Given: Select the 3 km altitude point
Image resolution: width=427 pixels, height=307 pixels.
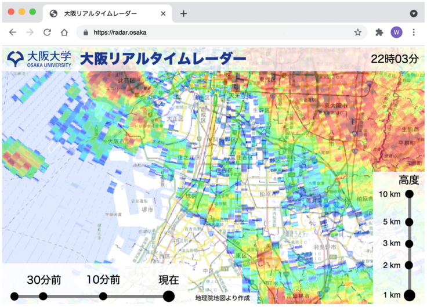Looking at the screenshot, I should (409, 243).
